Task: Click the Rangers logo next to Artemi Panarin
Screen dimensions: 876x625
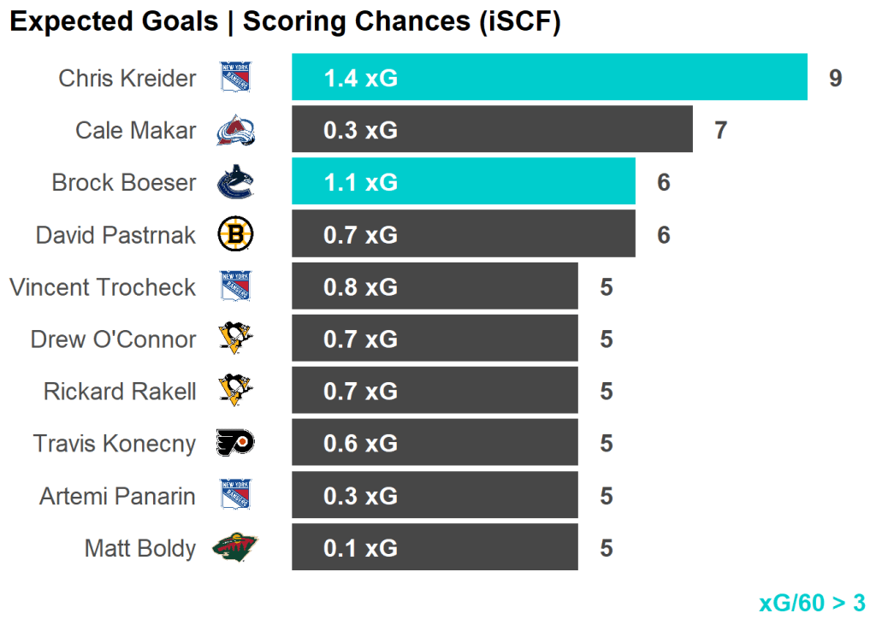Action: pos(235,495)
